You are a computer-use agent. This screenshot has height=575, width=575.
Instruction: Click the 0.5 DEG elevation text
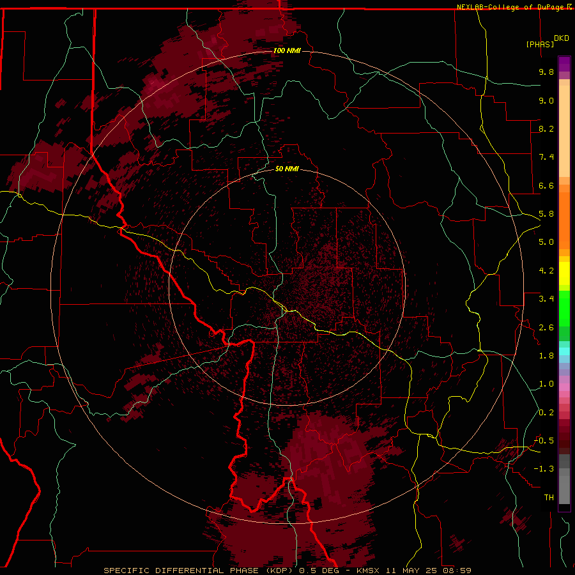(x=319, y=571)
